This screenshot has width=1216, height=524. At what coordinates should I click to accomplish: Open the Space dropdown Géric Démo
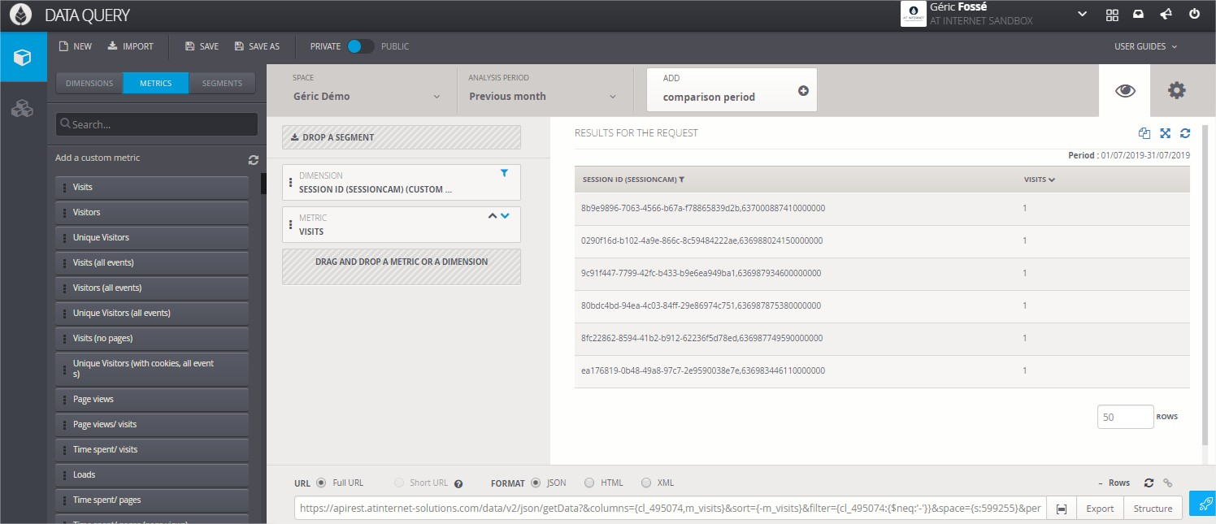[x=367, y=96]
